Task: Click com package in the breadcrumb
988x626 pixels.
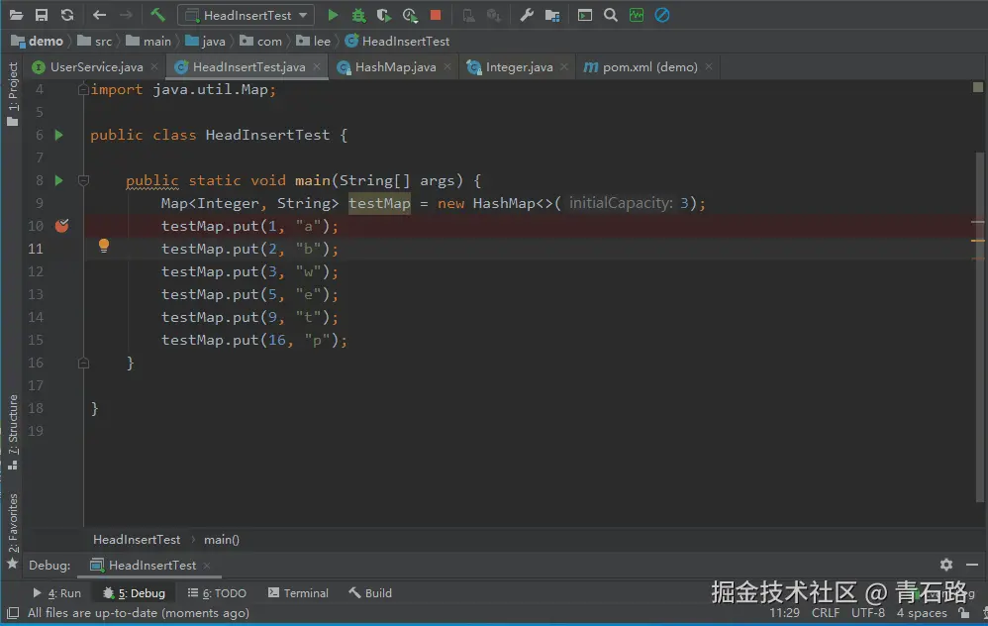Action: coord(261,42)
